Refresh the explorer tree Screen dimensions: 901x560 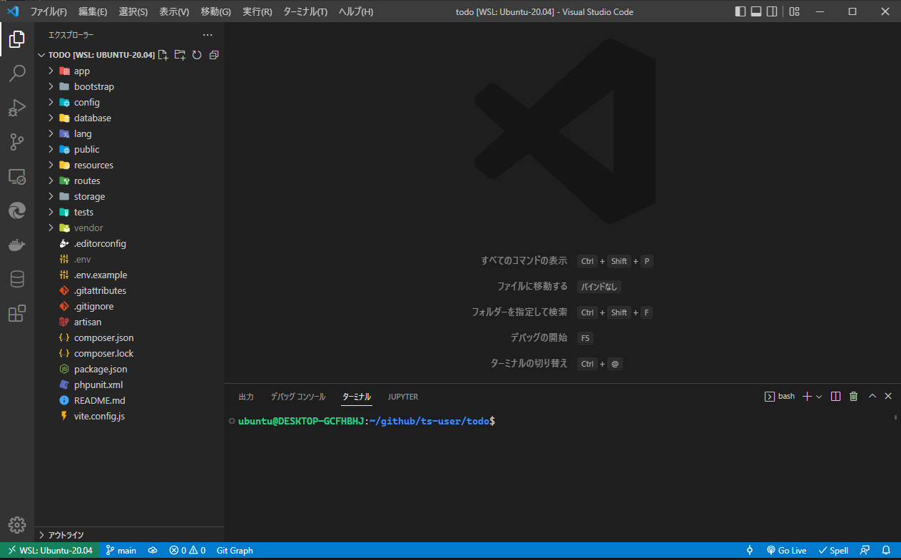click(x=197, y=55)
